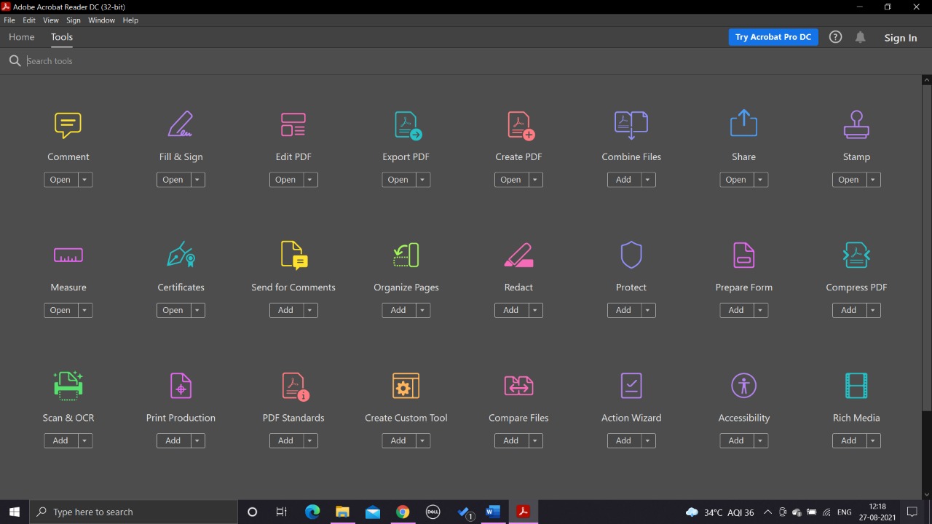Select the Rich Media film icon

pyautogui.click(x=856, y=386)
